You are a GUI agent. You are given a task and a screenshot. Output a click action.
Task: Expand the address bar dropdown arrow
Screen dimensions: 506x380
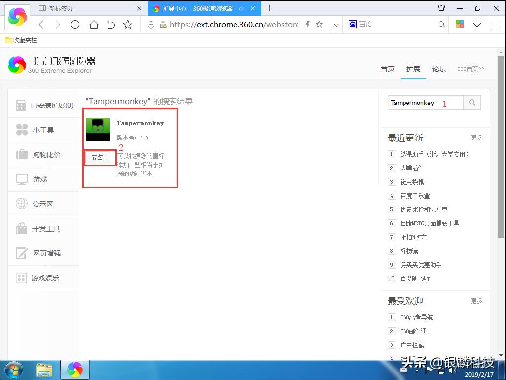pyautogui.click(x=336, y=25)
